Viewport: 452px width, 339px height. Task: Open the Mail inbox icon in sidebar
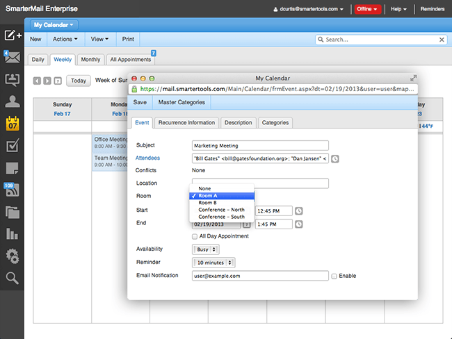[12, 56]
